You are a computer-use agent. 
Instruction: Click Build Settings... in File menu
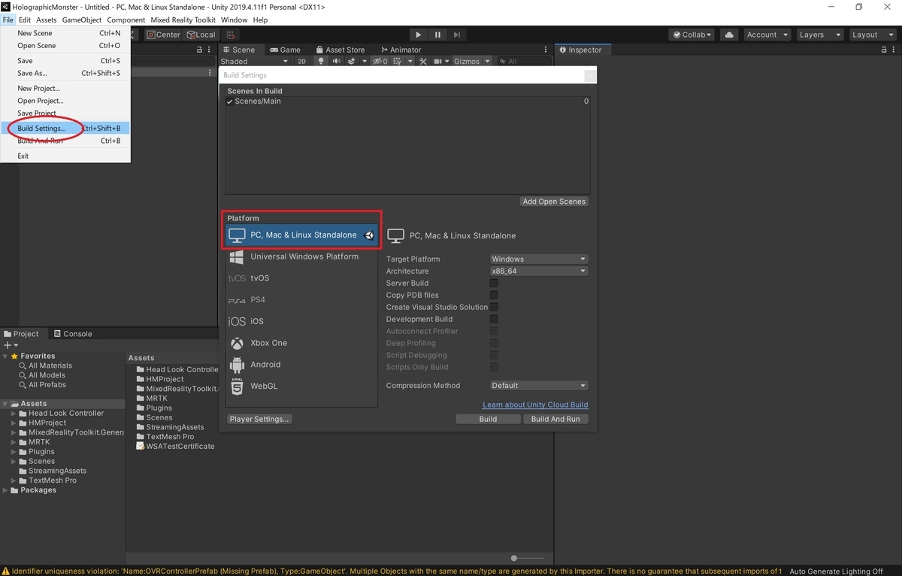(x=65, y=129)
